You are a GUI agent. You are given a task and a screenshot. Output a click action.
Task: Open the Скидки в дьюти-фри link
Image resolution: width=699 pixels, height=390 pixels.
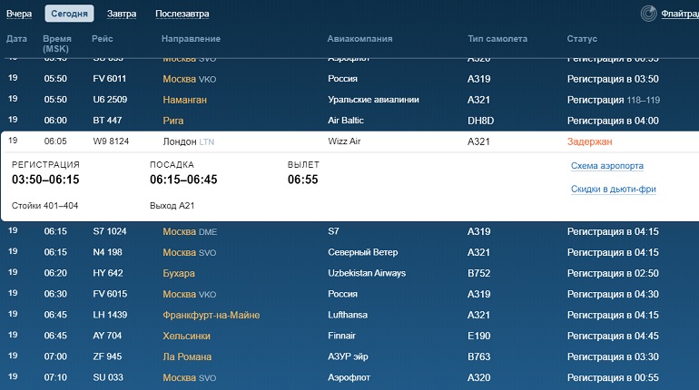coord(614,189)
